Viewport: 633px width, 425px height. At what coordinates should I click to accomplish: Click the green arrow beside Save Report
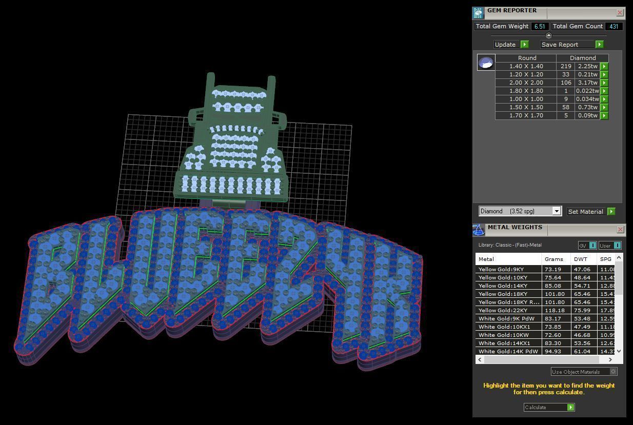pyautogui.click(x=599, y=45)
